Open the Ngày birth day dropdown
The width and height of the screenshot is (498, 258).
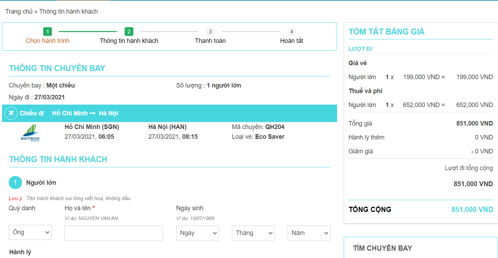pyautogui.click(x=197, y=233)
